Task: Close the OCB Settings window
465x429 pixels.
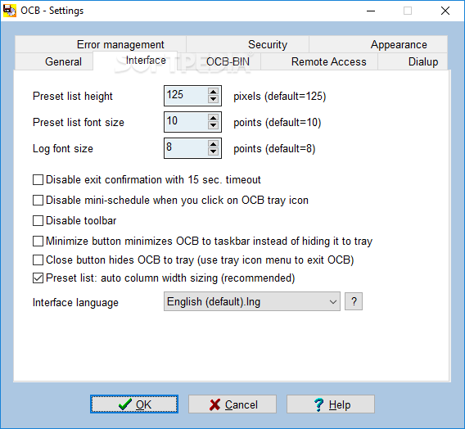Action: (445, 11)
